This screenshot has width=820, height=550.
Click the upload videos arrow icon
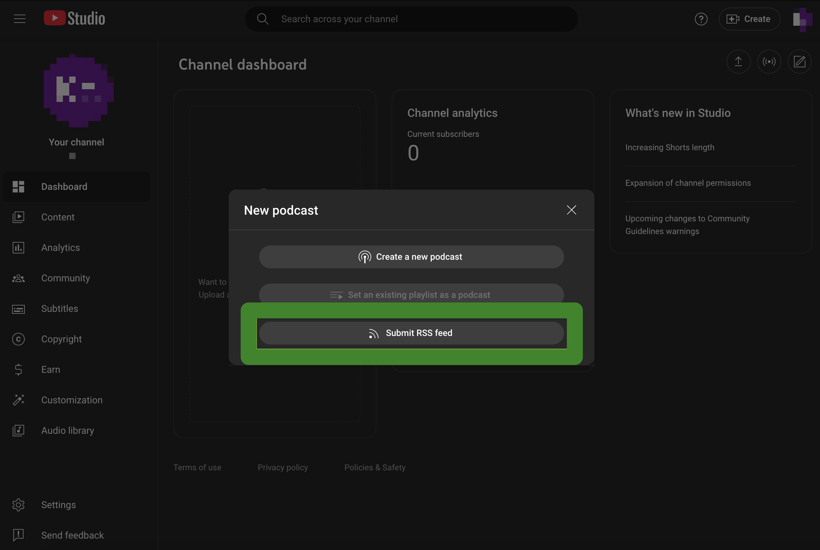pyautogui.click(x=738, y=62)
